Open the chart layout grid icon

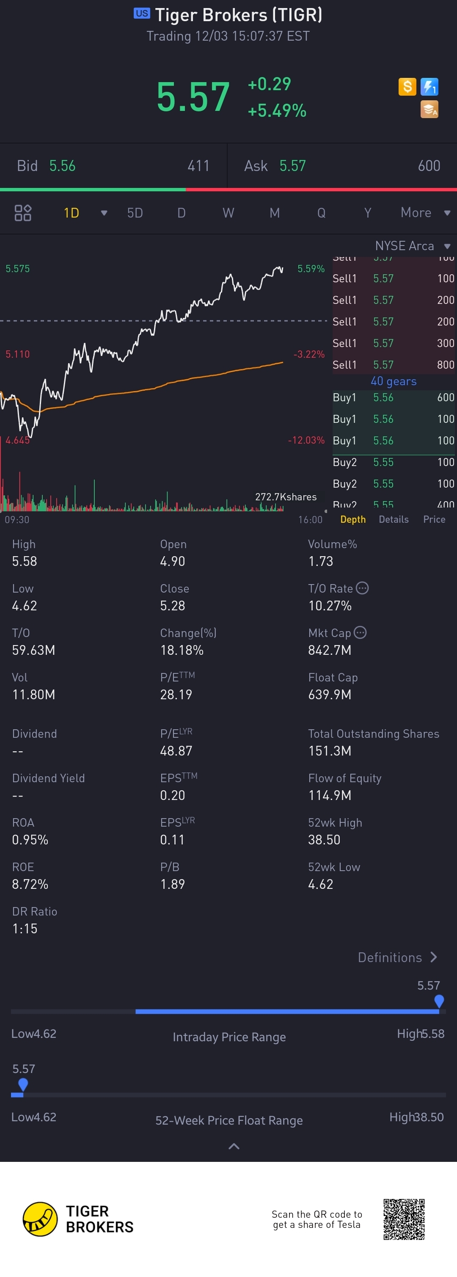[x=23, y=212]
